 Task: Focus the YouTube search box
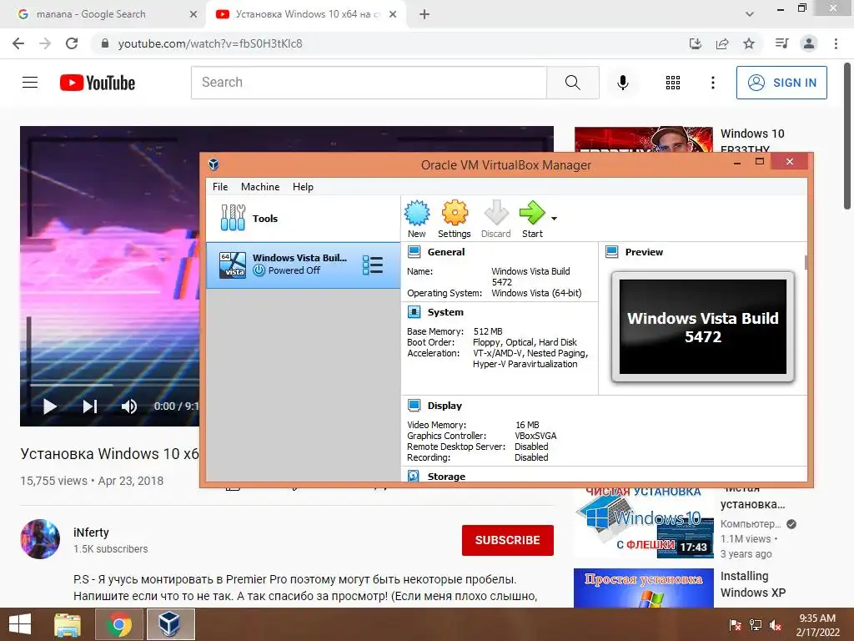[369, 83]
